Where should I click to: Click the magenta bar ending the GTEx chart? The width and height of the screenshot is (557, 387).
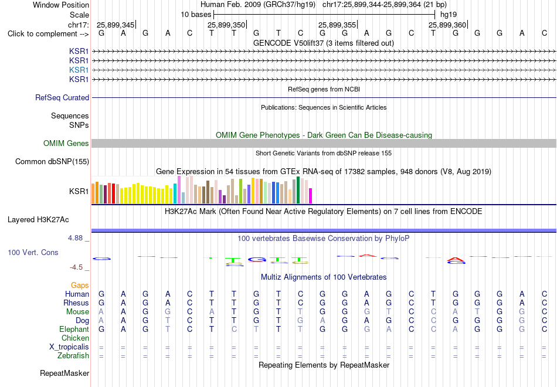311,196
